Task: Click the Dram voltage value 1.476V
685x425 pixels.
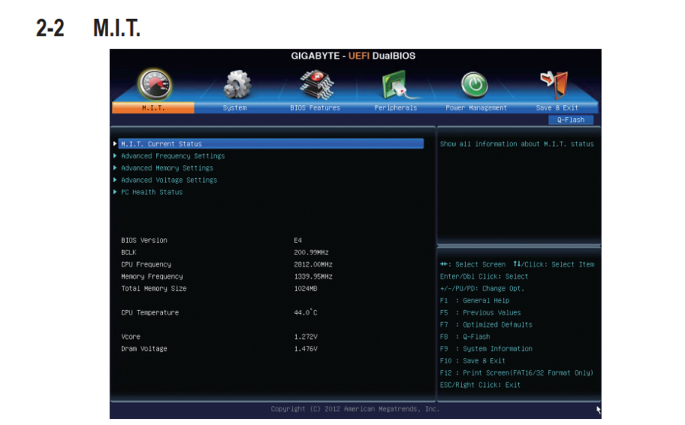Action: (x=306, y=349)
